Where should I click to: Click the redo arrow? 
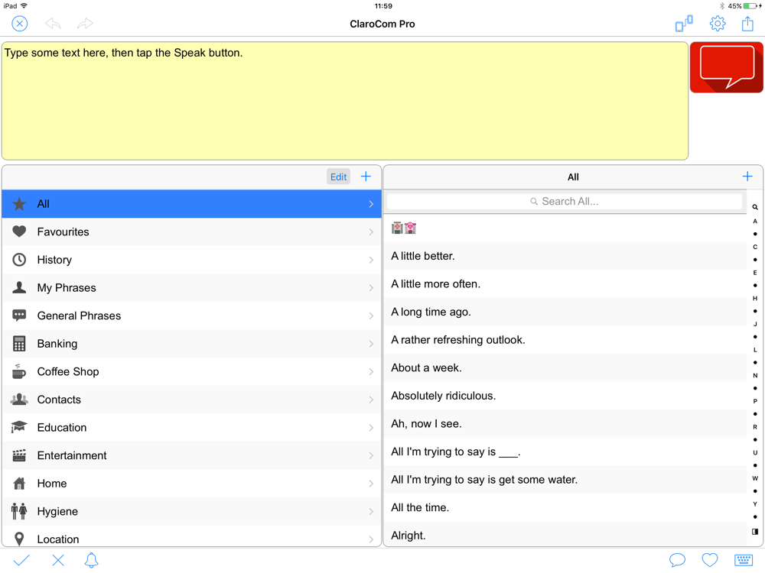[85, 24]
